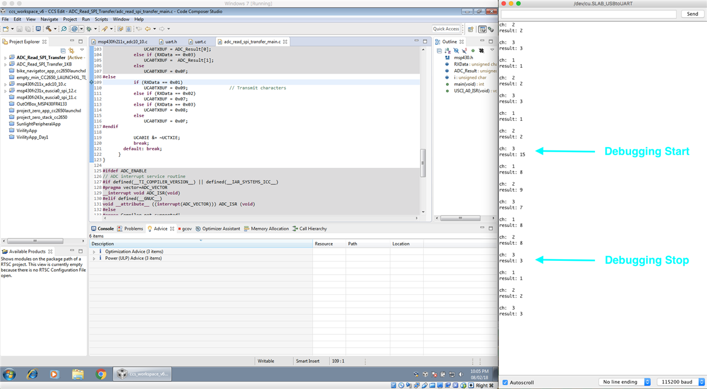The width and height of the screenshot is (707, 389).
Task: Open the Navigate menu
Action: click(x=49, y=19)
